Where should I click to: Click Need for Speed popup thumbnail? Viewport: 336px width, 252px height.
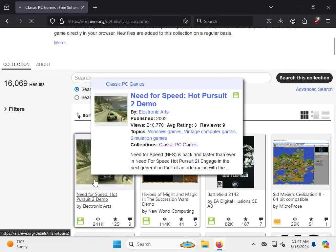111,109
